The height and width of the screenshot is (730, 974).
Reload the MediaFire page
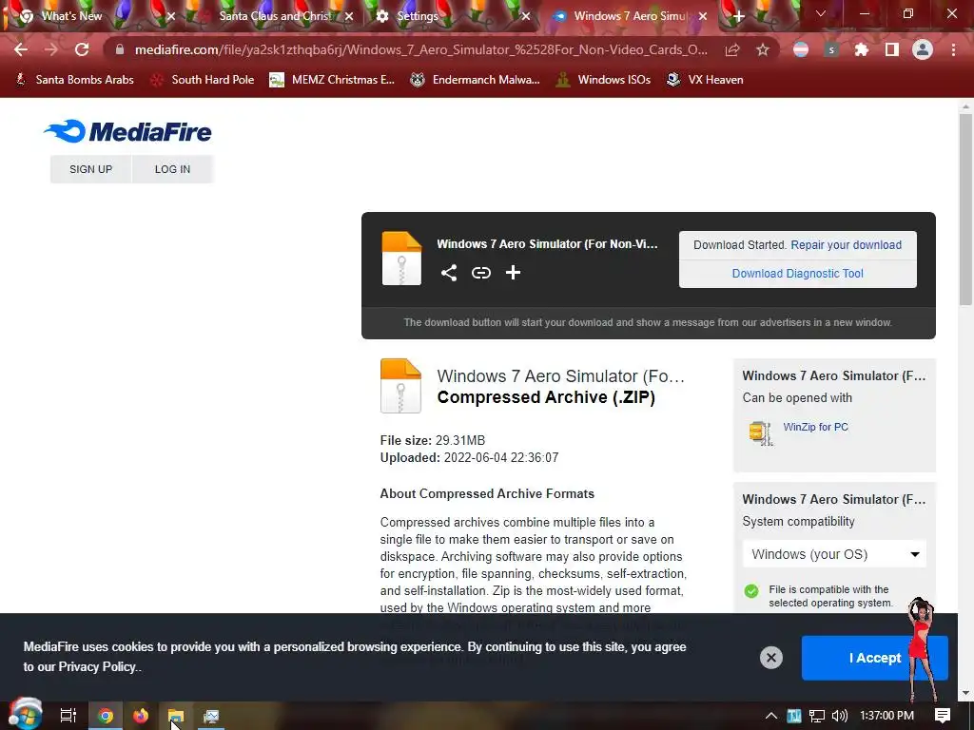coord(82,49)
